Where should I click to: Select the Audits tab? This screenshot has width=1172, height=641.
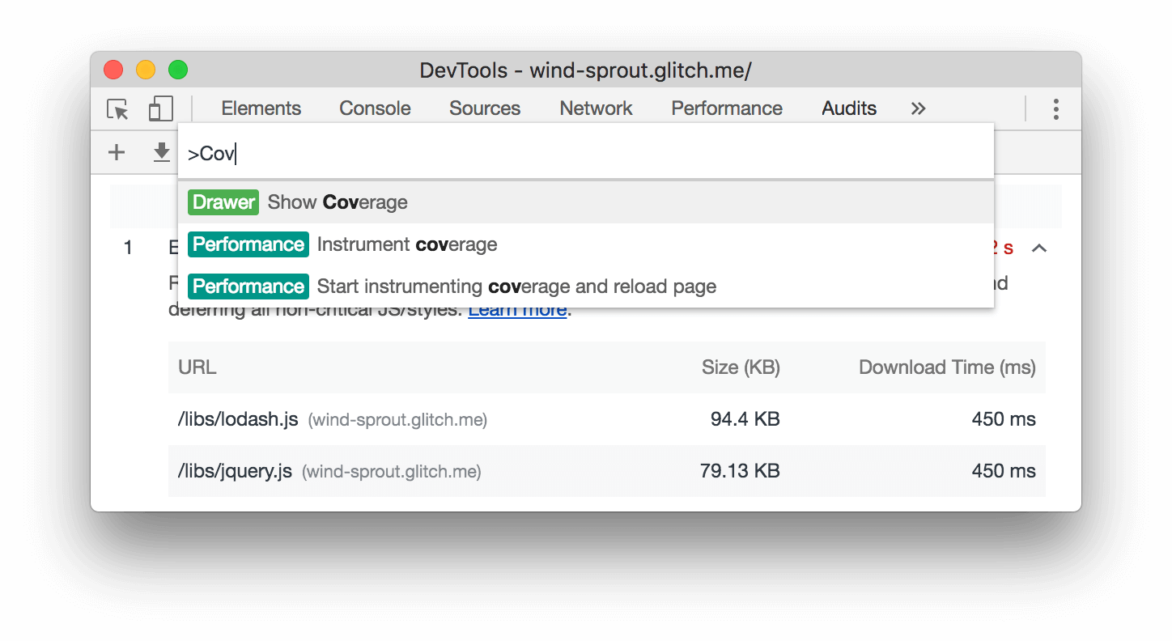849,109
